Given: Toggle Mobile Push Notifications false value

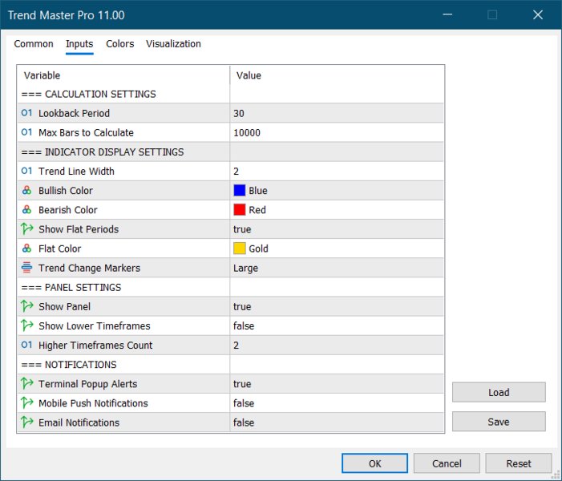Looking at the screenshot, I should point(337,403).
